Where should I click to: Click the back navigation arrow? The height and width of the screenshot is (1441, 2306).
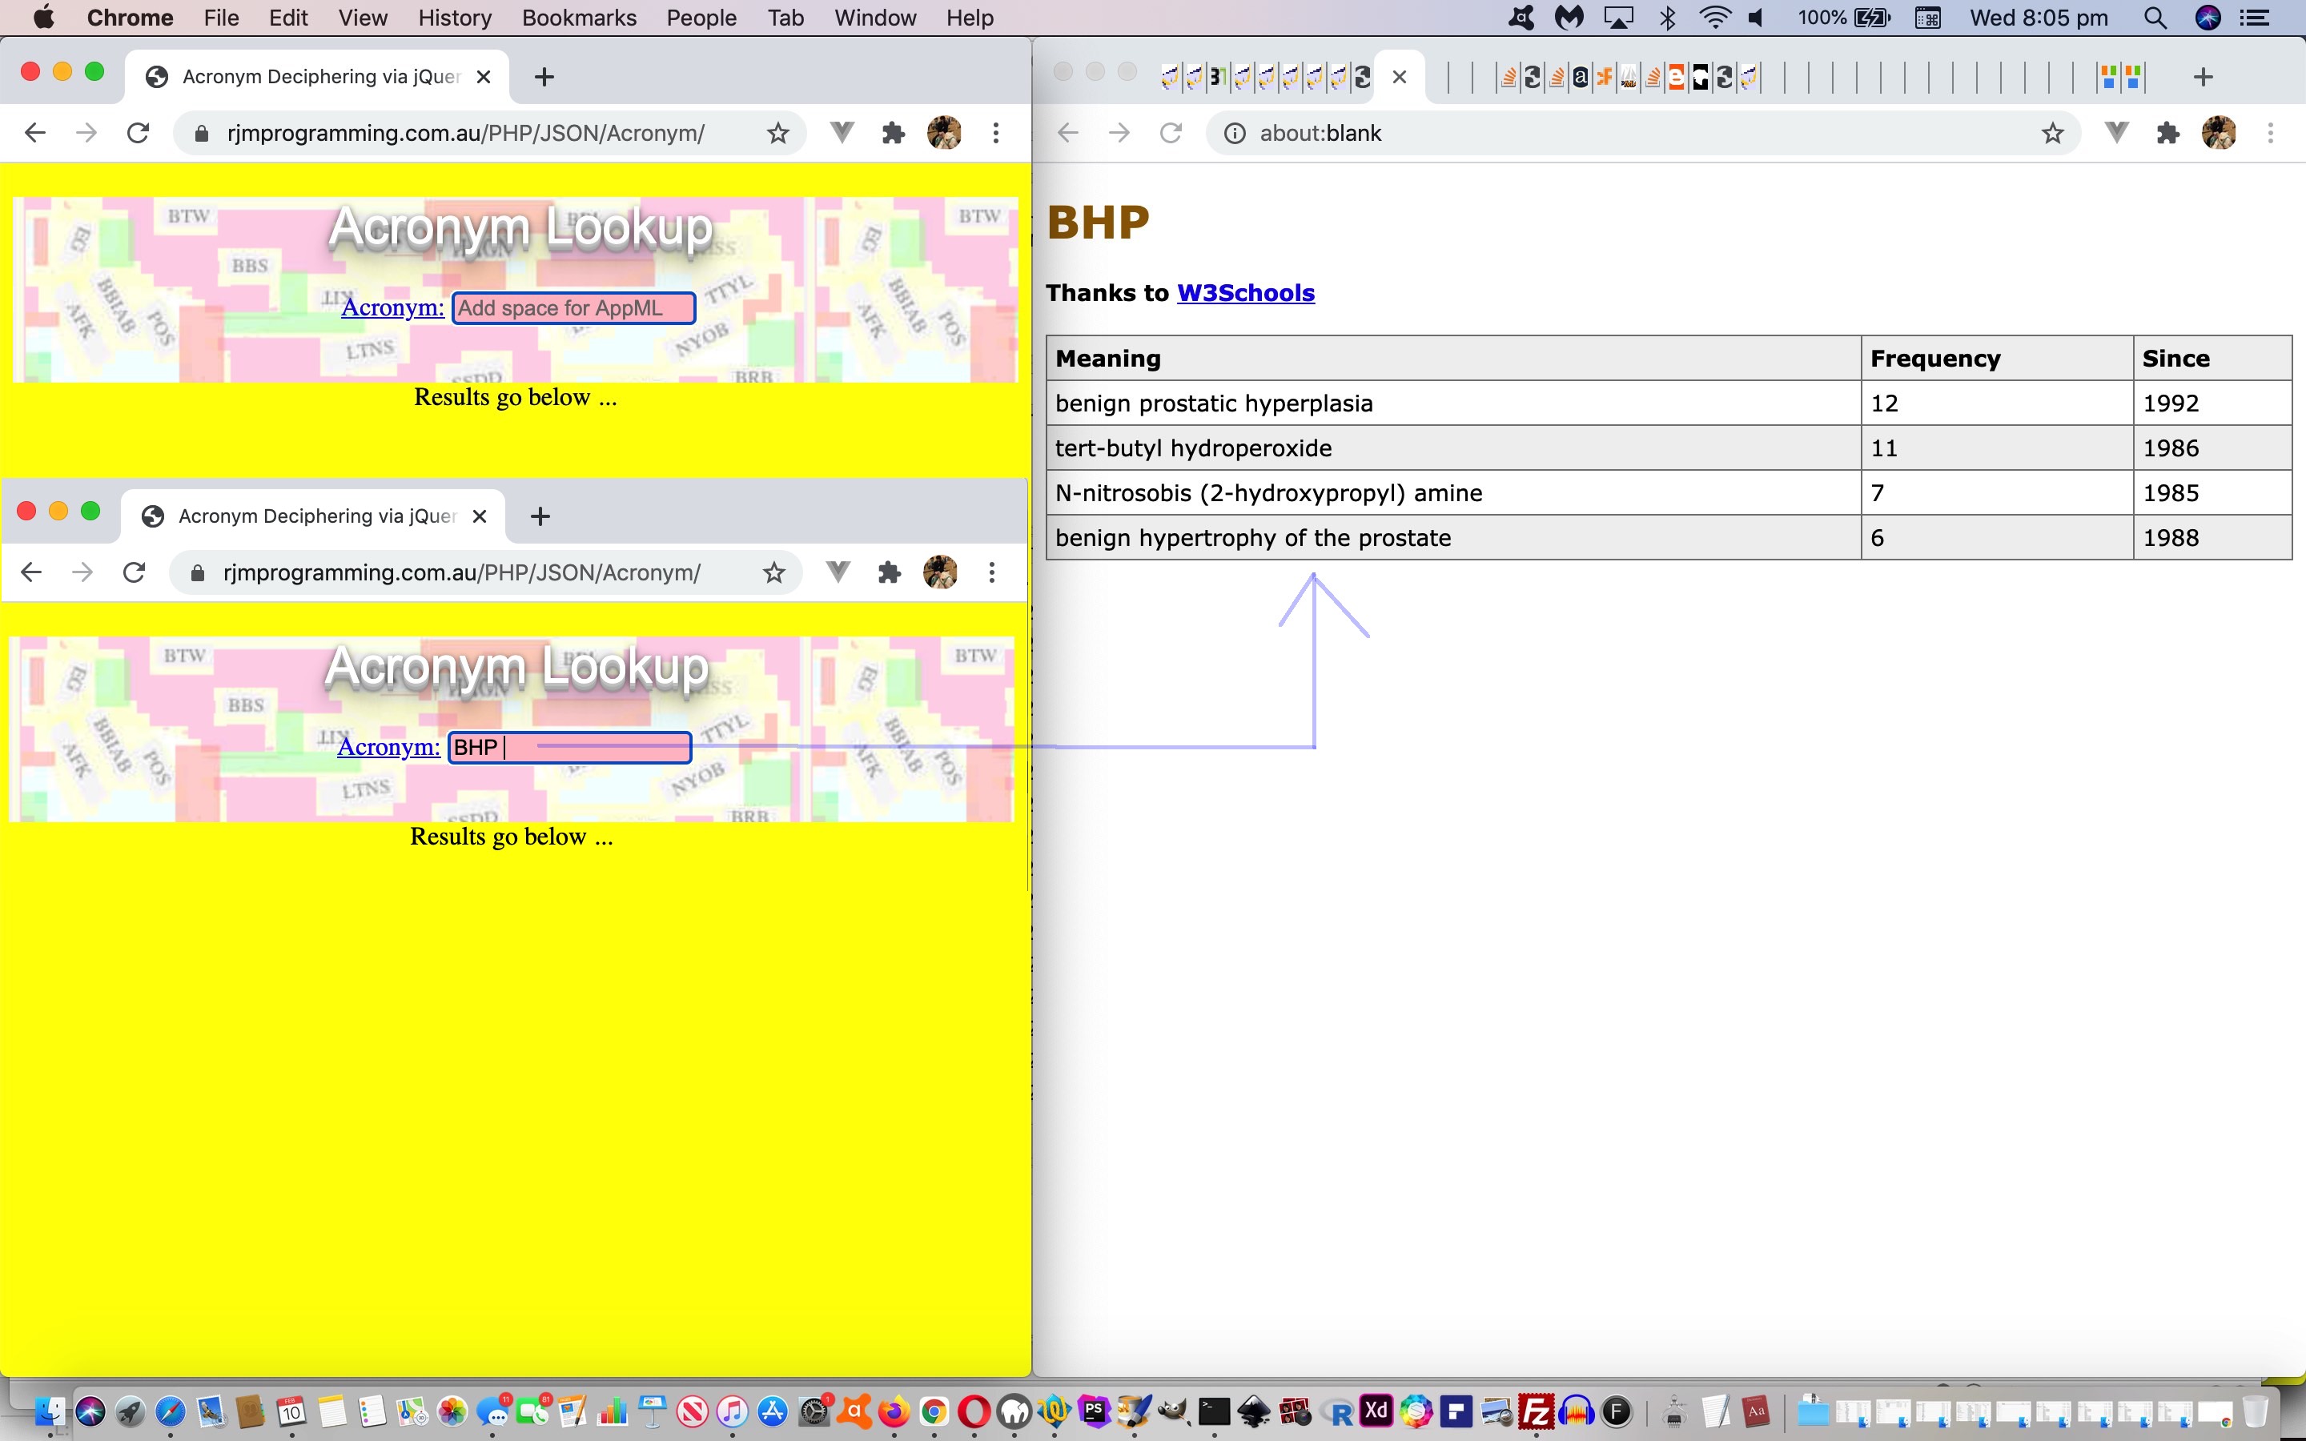pyautogui.click(x=31, y=133)
